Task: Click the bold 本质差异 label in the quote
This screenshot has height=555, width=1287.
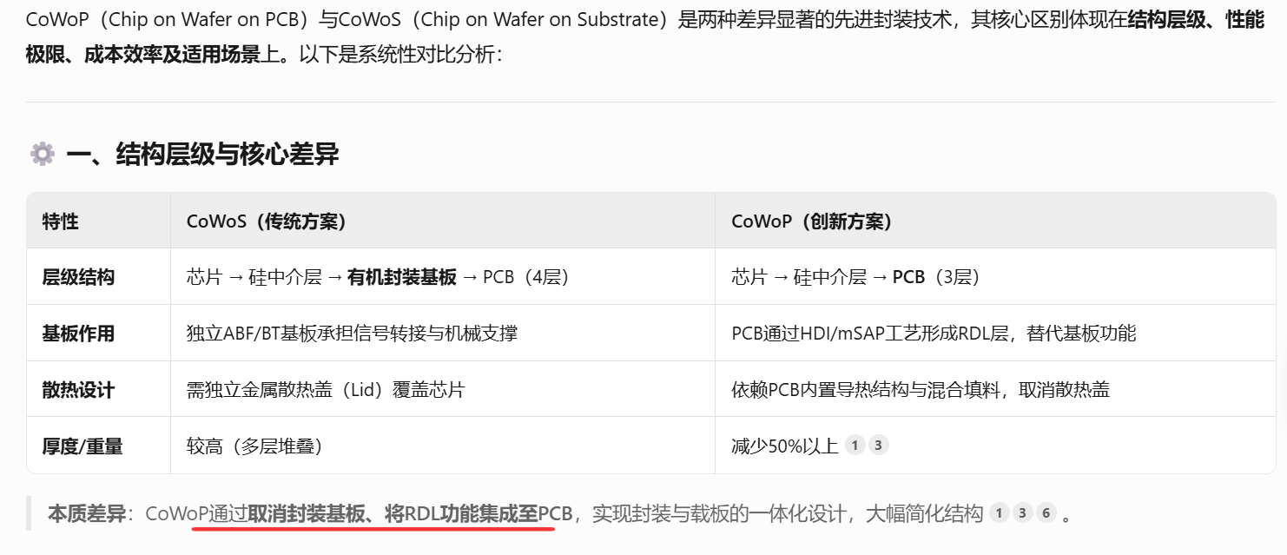Action: point(86,513)
